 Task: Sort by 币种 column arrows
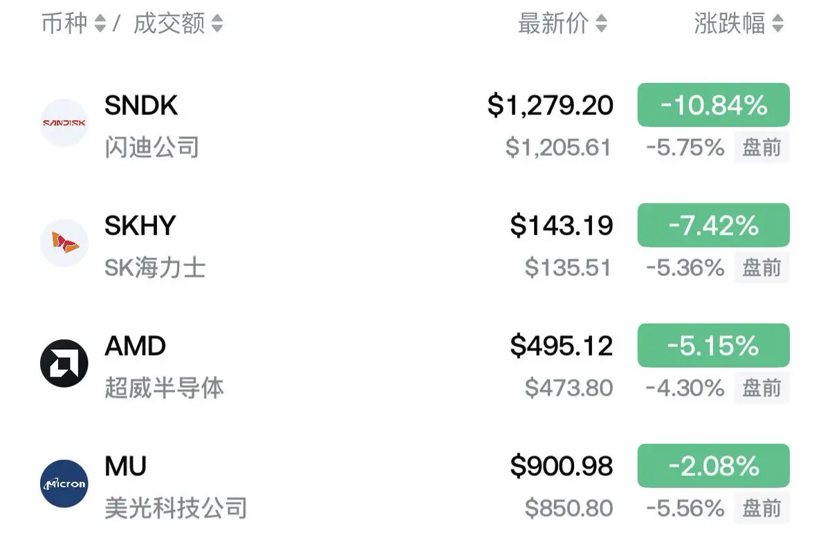click(x=100, y=24)
